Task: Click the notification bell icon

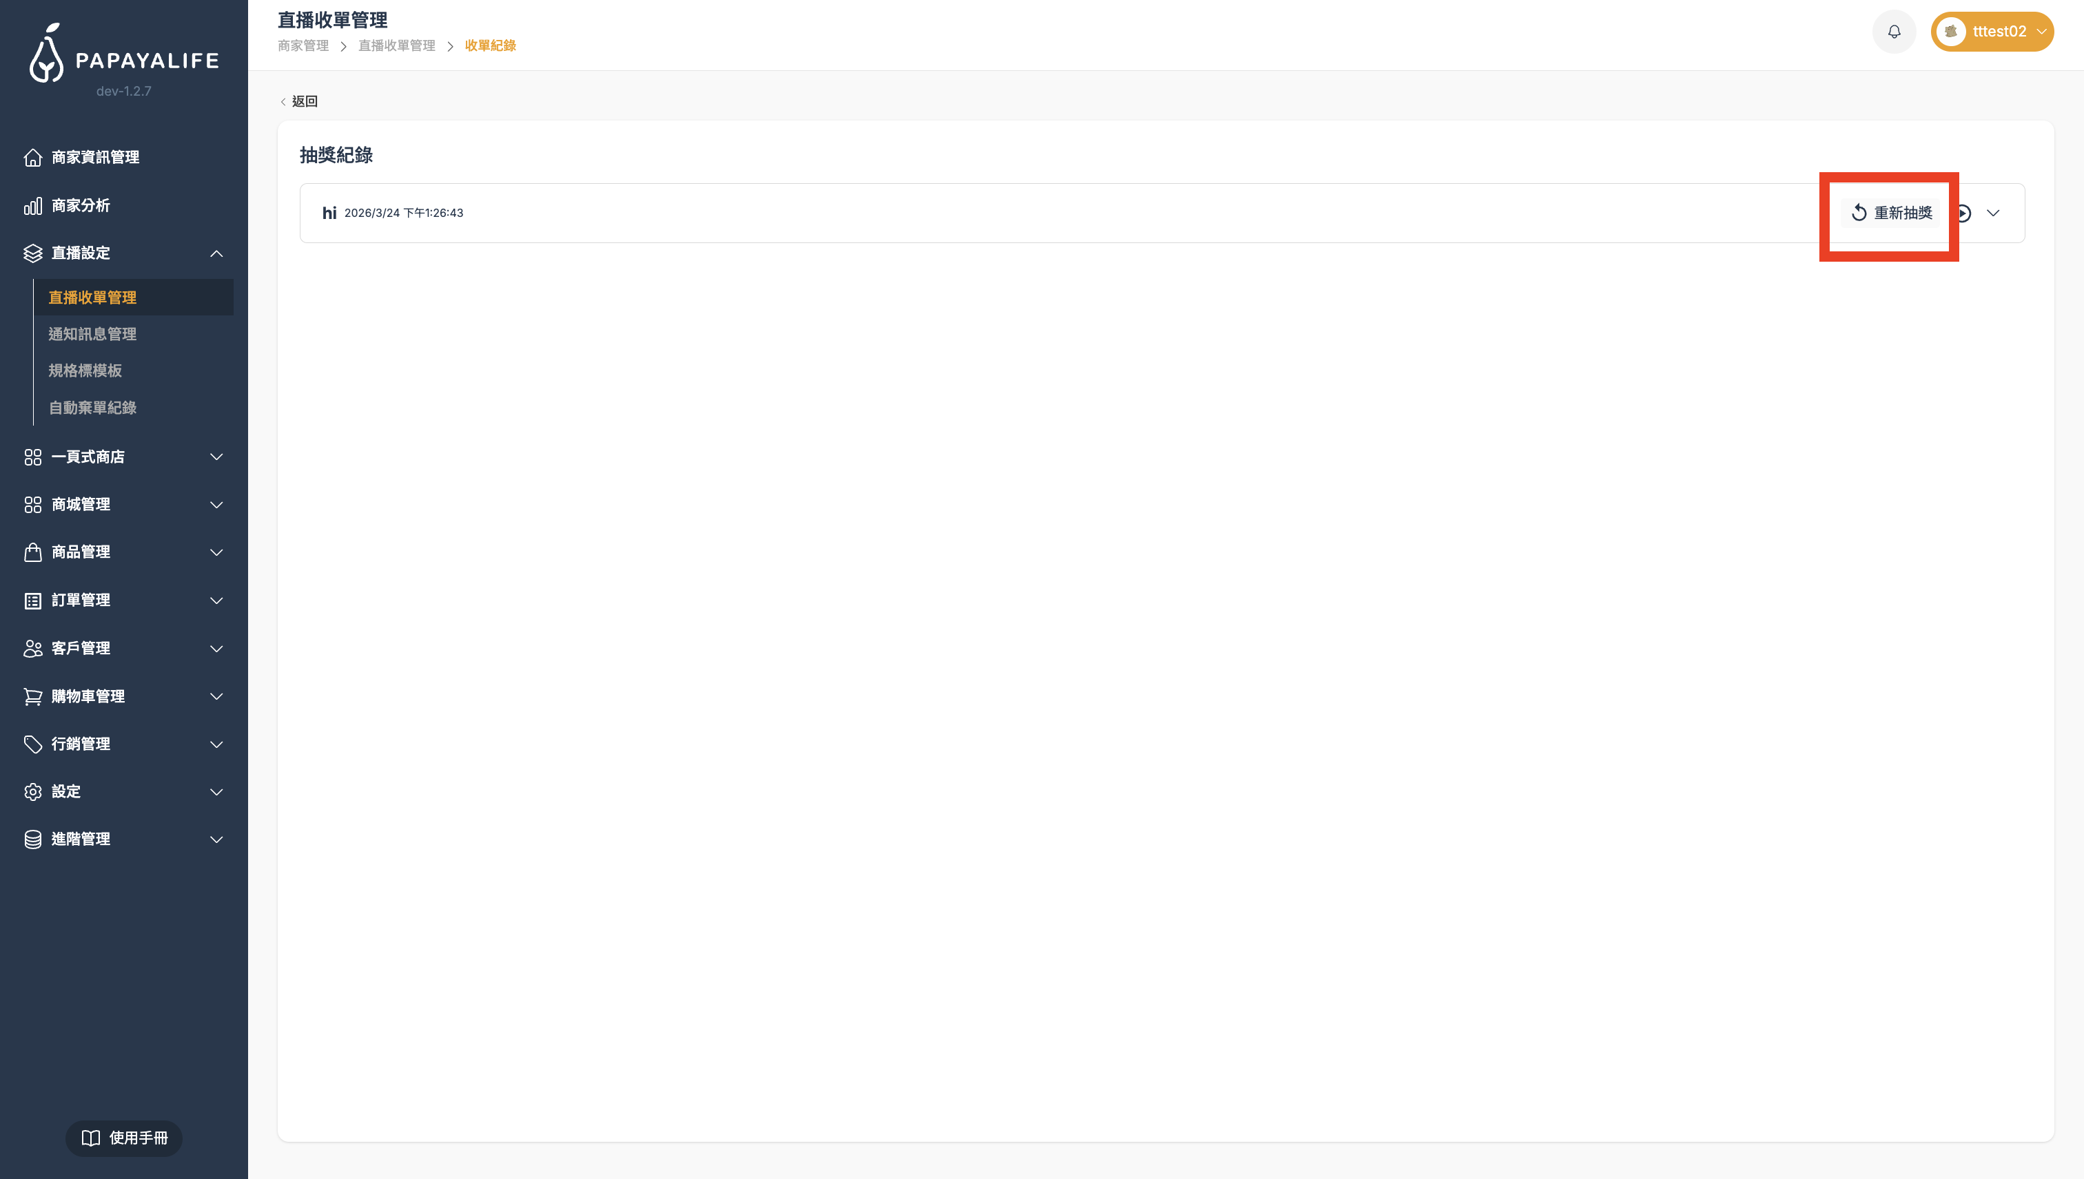Action: 1894,32
